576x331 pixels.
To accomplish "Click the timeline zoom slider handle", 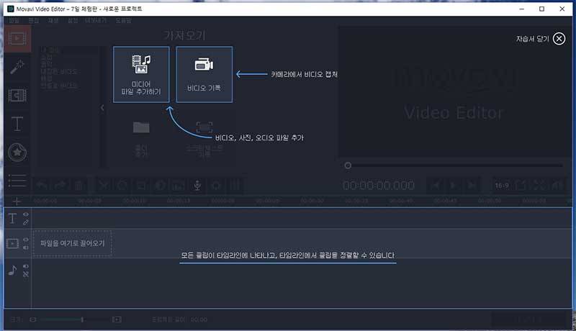I will [x=82, y=319].
